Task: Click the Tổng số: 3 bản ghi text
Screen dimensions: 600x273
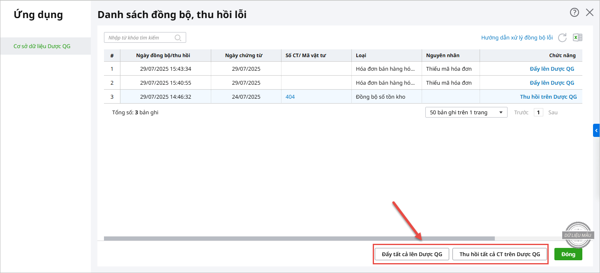Action: coord(135,112)
